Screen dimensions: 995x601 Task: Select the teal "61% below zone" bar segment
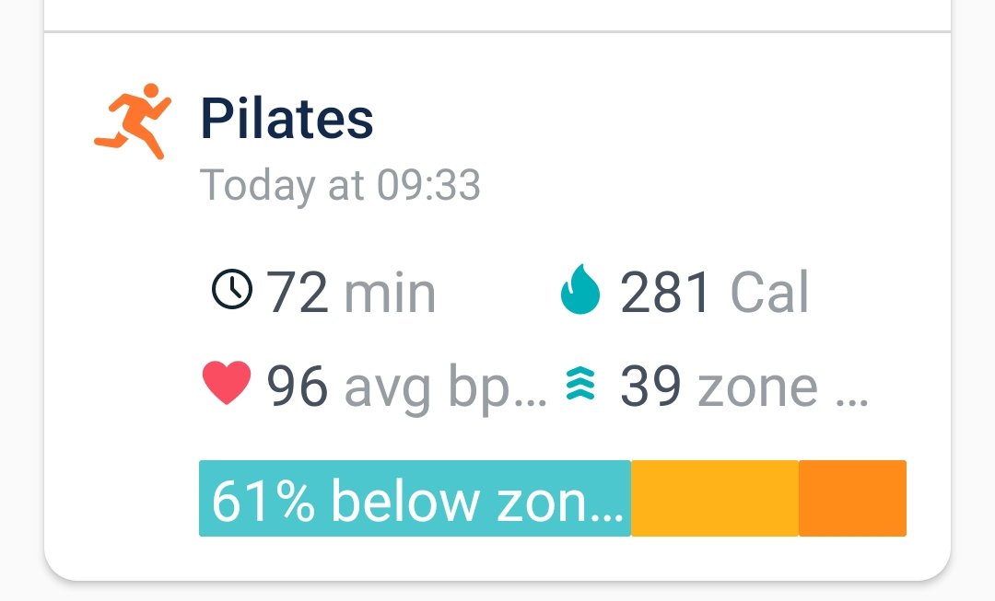coord(415,499)
